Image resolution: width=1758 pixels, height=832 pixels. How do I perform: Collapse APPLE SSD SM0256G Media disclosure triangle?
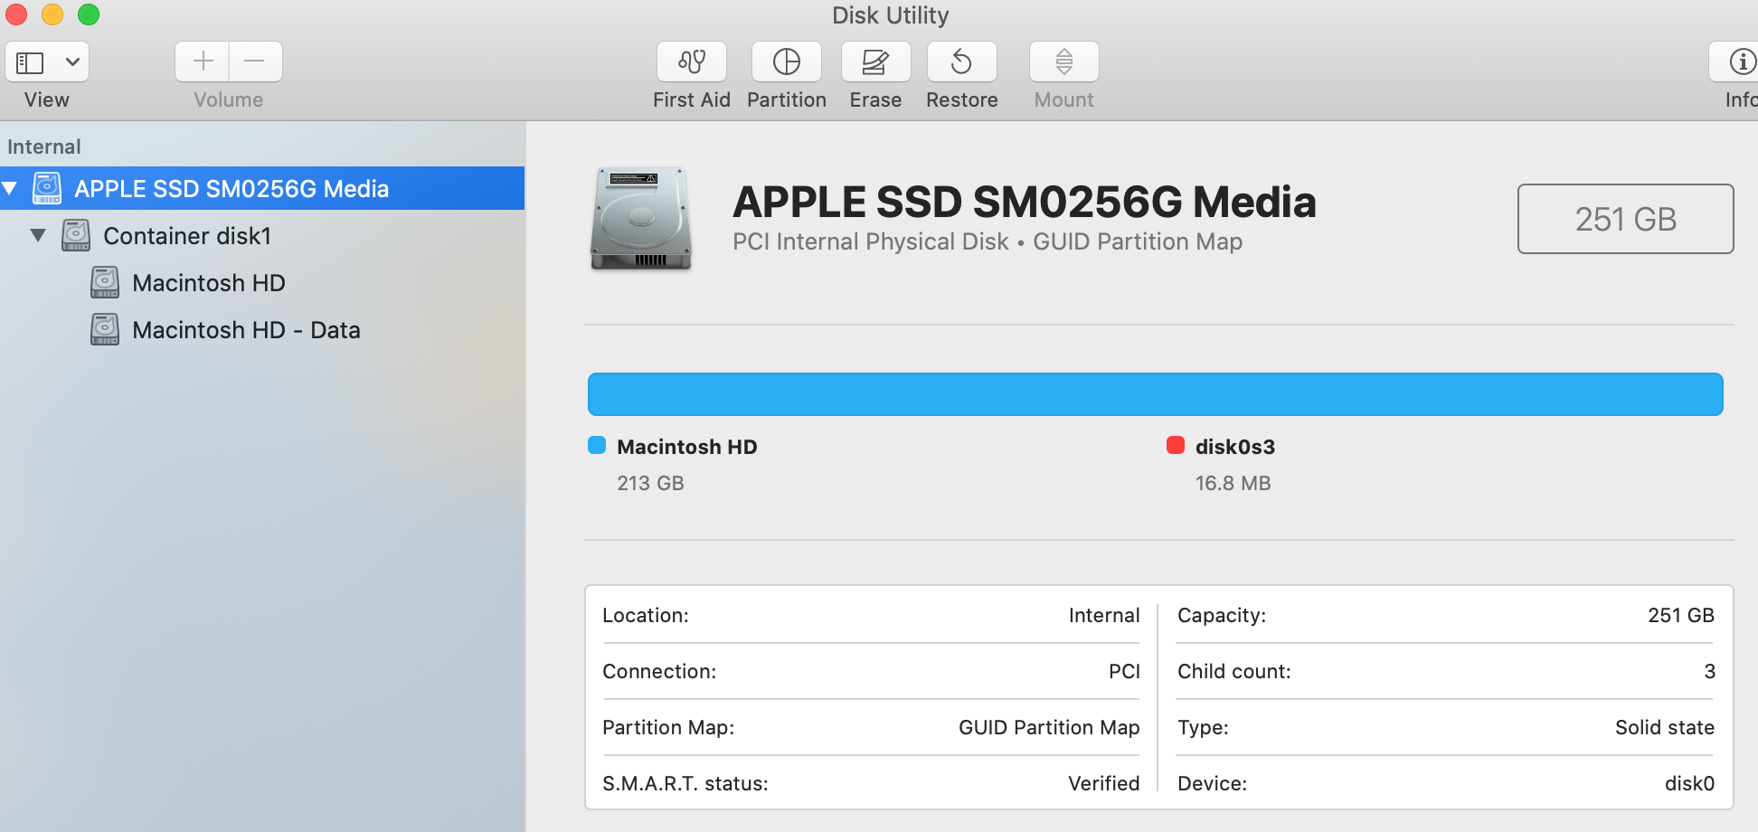pyautogui.click(x=10, y=188)
